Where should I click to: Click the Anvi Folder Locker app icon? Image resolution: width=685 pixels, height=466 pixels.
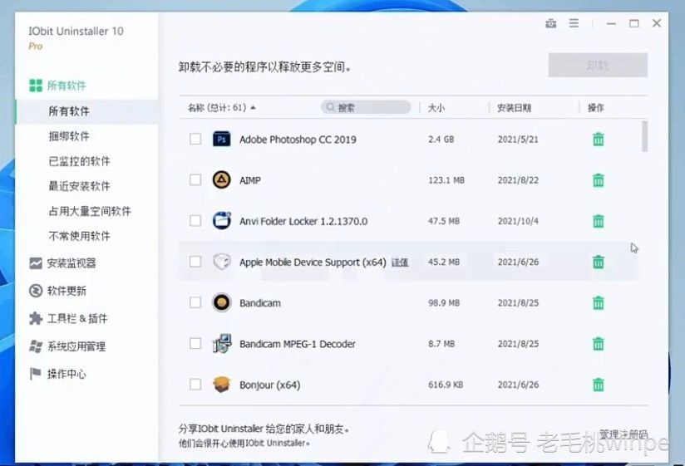pyautogui.click(x=221, y=221)
